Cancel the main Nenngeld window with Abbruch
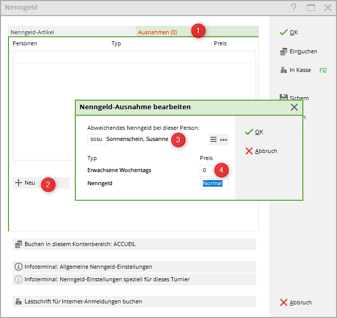The width and height of the screenshot is (337, 318). [x=296, y=302]
